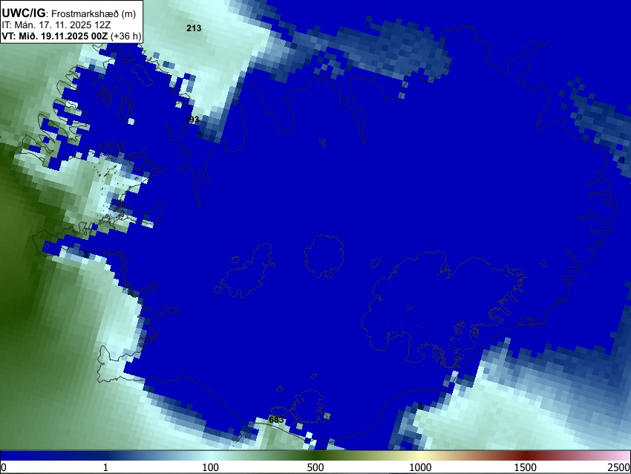Click the '193' value label on the map

(x=192, y=120)
